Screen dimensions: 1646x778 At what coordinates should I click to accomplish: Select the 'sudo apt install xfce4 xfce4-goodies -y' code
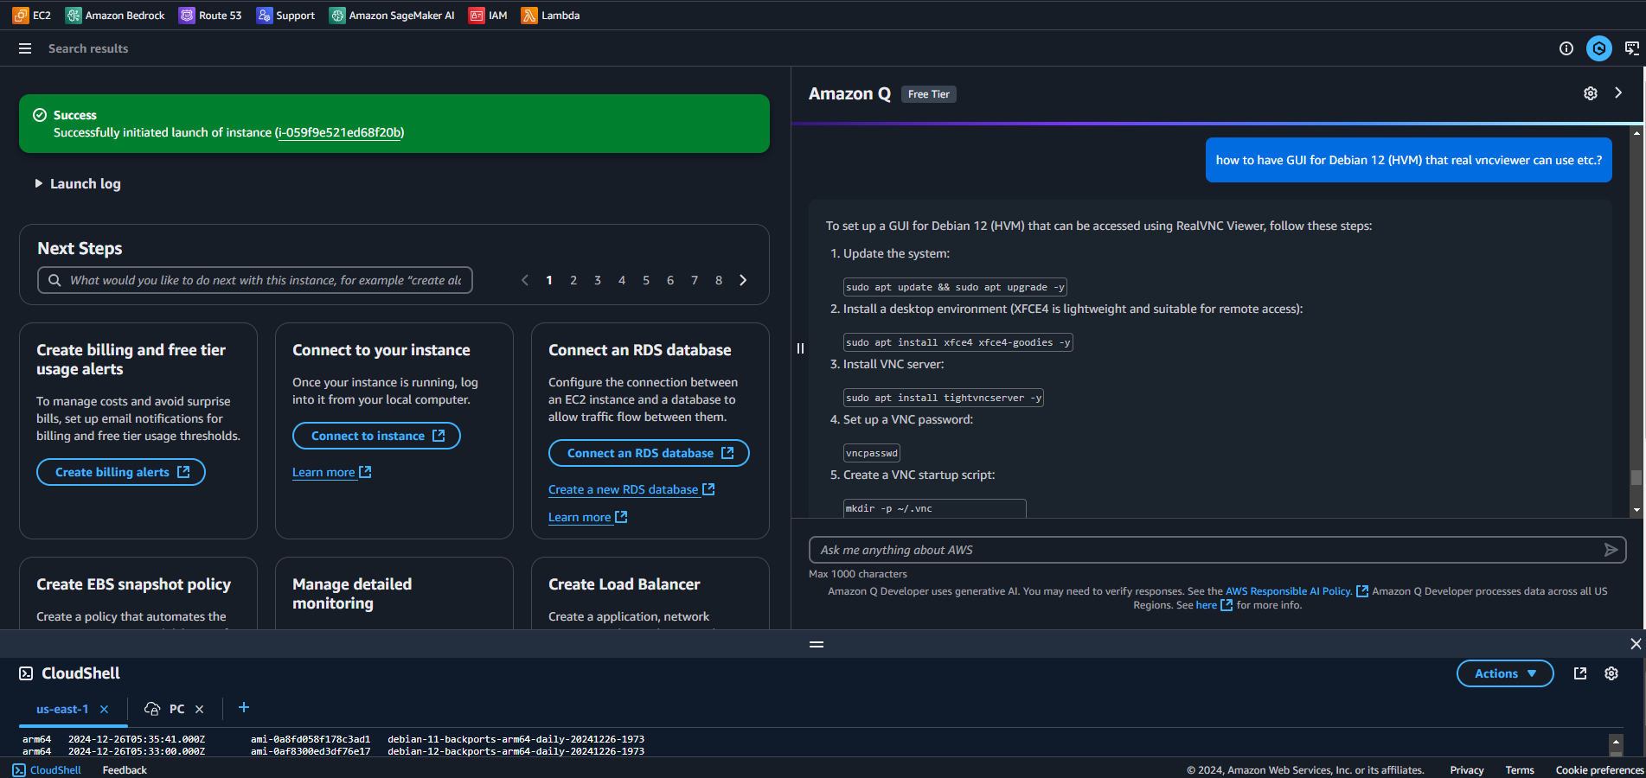coord(958,342)
